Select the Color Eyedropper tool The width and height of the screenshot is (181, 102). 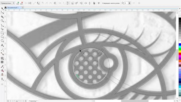tap(2, 67)
